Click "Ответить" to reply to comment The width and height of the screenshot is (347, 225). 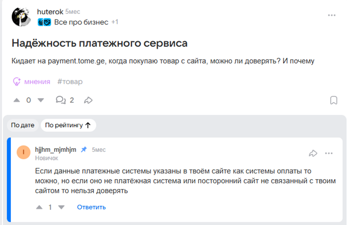coord(91,207)
